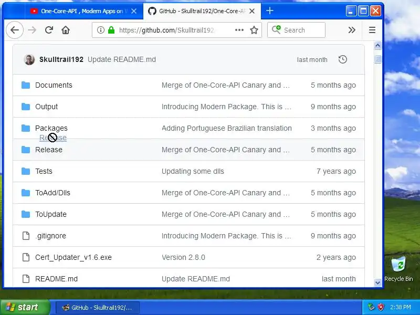Click the Tests folder icon
Viewport: 420px width, 315px height.
tap(26, 171)
